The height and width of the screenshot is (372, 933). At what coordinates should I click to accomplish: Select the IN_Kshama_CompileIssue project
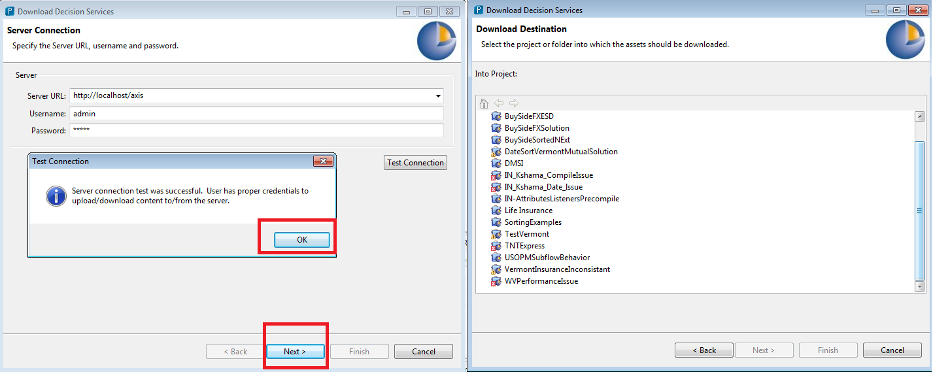pyautogui.click(x=549, y=175)
